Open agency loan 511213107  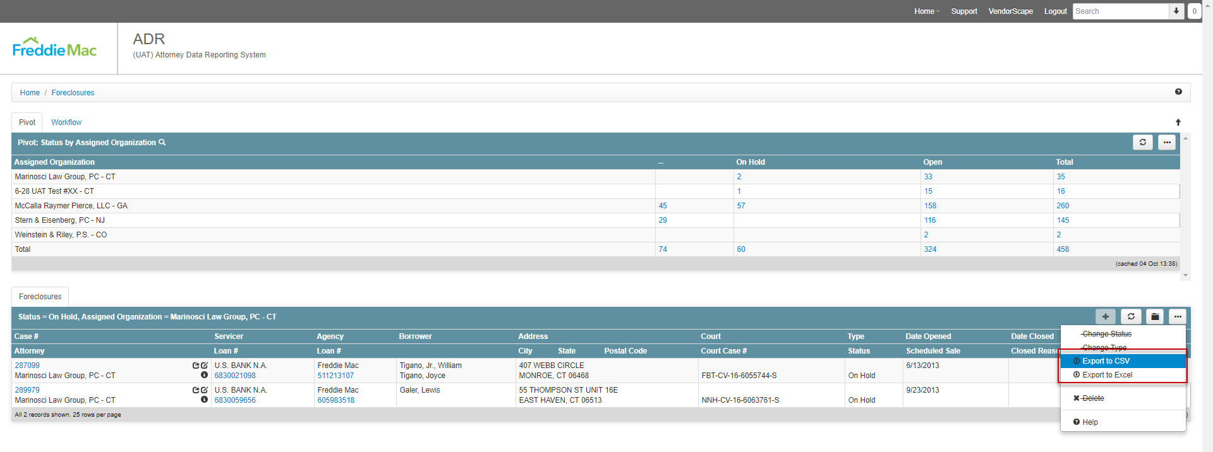coord(335,376)
